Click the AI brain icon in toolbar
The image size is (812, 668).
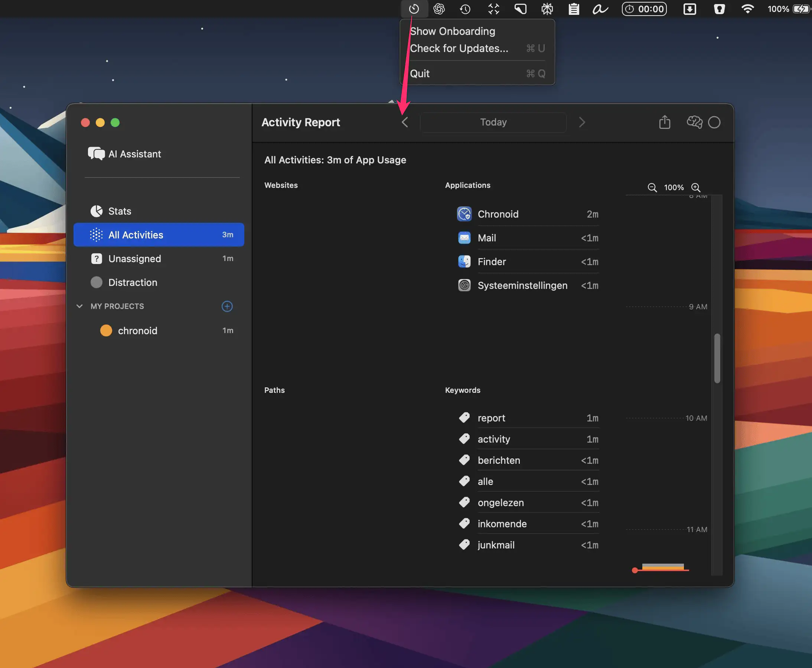[694, 123]
